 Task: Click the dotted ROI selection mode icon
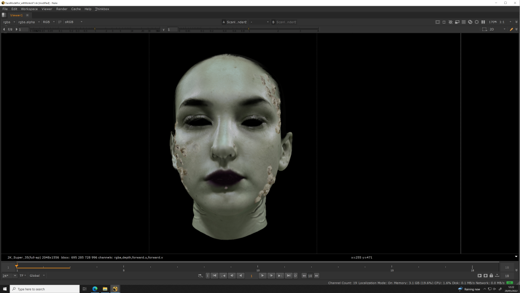click(484, 29)
